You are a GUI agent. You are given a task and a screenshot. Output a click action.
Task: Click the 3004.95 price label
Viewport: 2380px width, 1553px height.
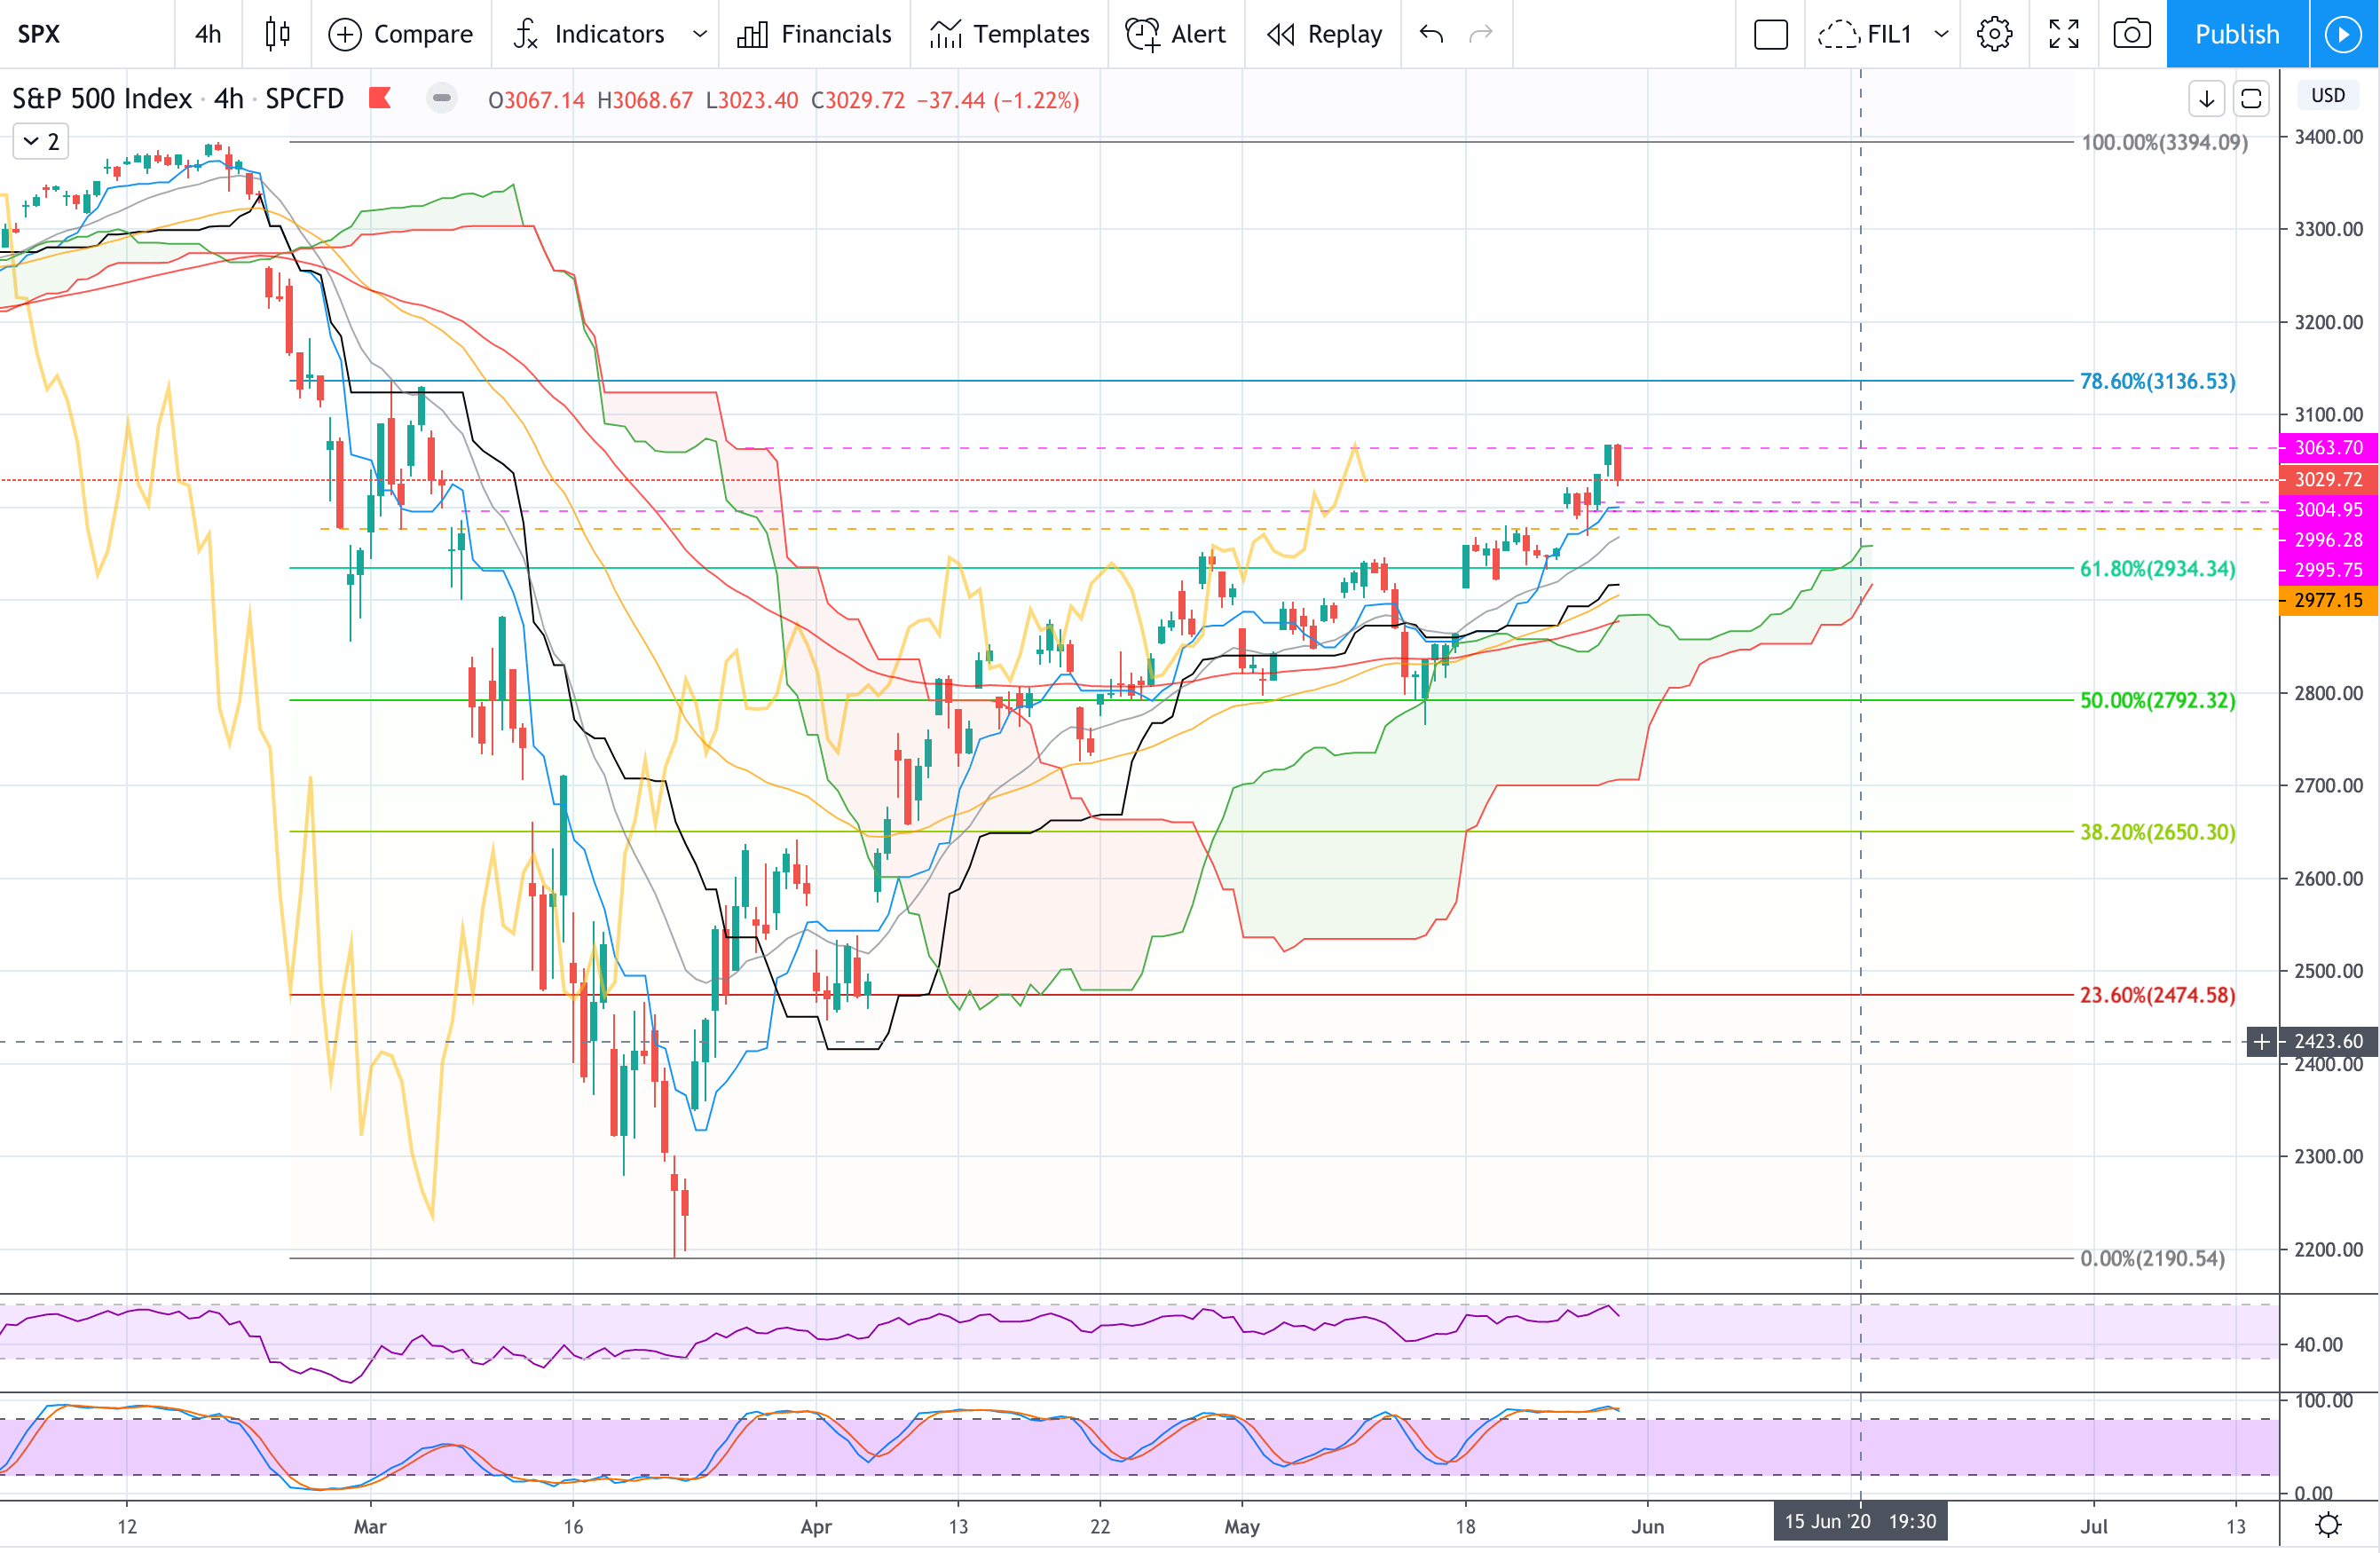2328,510
